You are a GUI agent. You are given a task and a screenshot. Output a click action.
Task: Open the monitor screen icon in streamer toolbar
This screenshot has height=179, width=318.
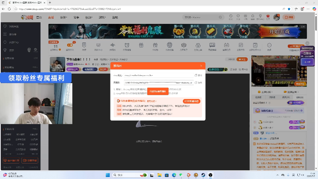coord(98,45)
